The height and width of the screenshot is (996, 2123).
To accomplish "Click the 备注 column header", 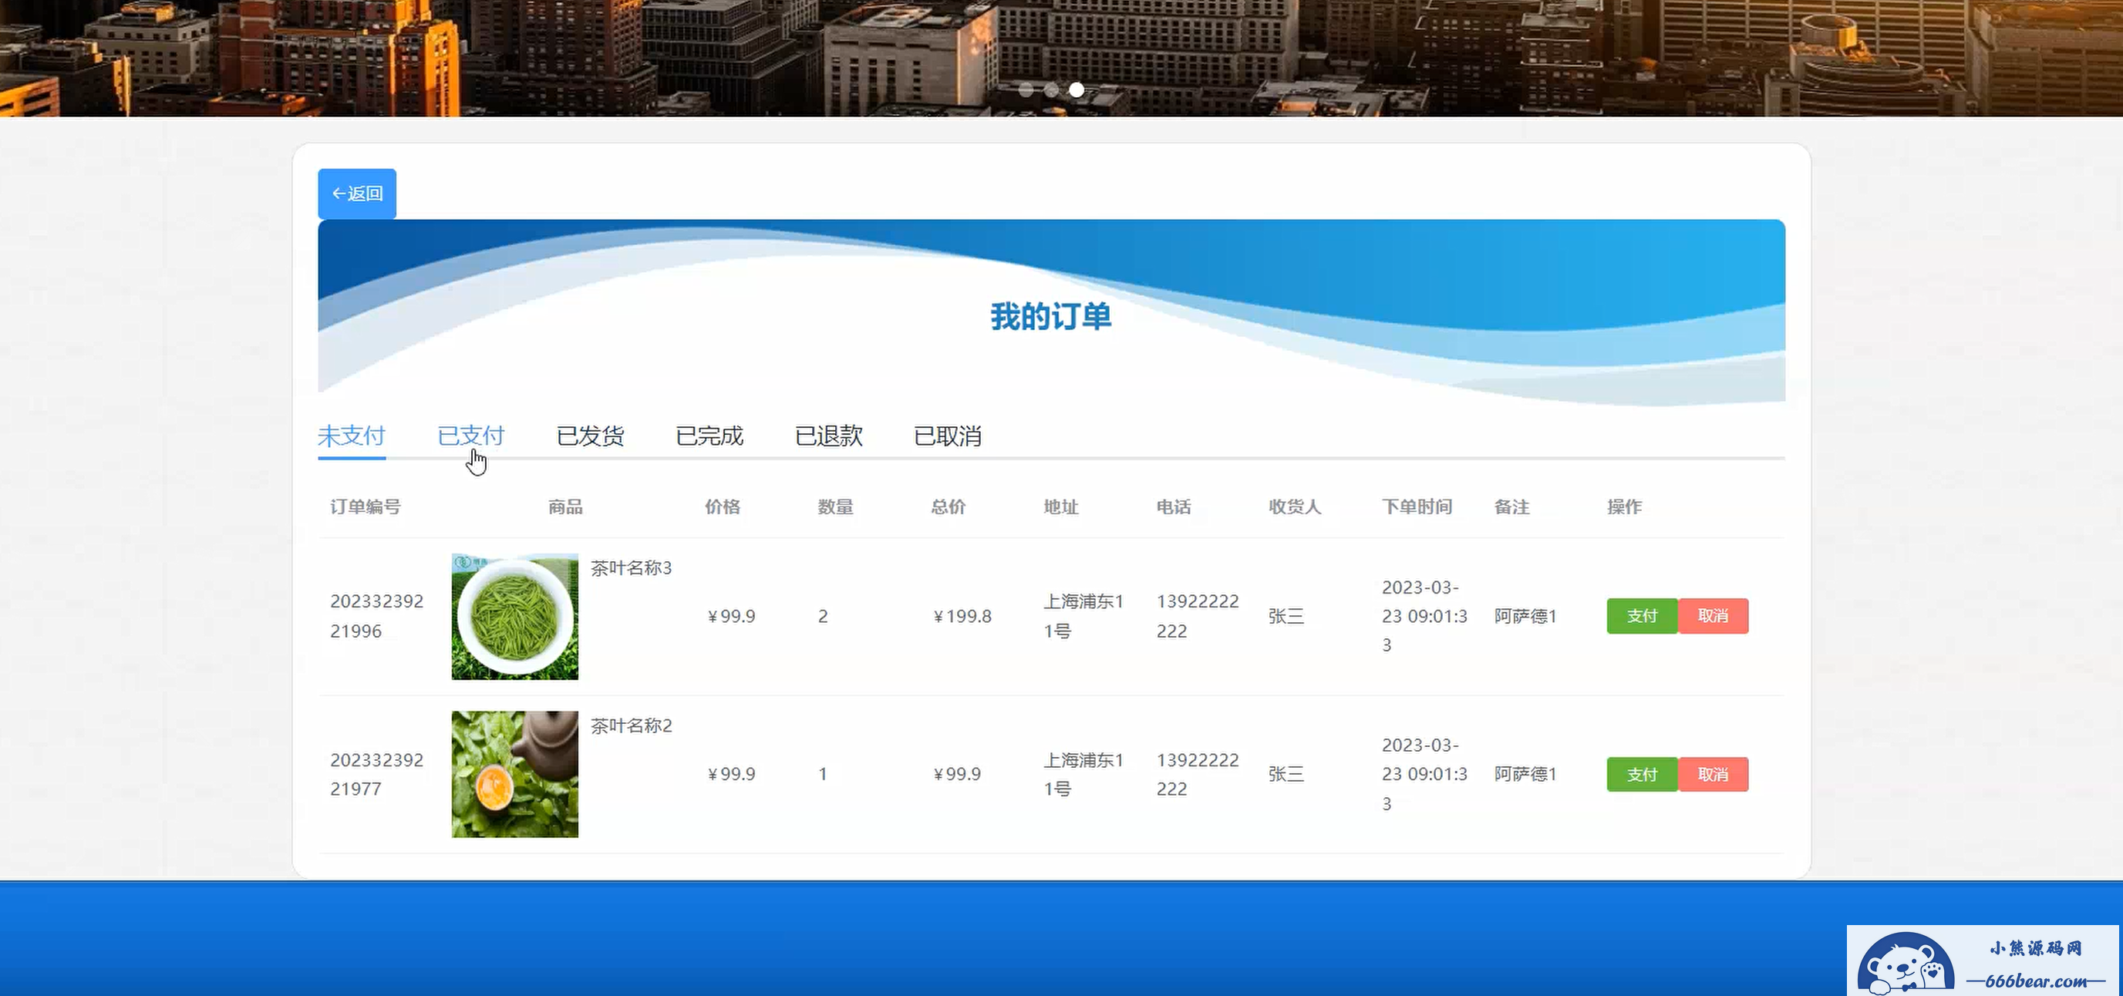I will [x=1511, y=506].
